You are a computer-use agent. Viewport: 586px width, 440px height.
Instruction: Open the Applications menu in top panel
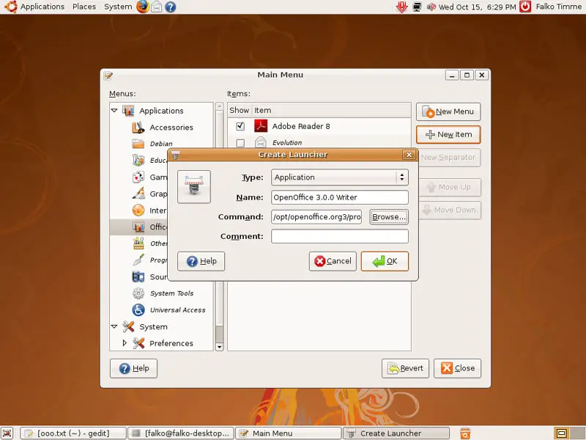(x=42, y=7)
